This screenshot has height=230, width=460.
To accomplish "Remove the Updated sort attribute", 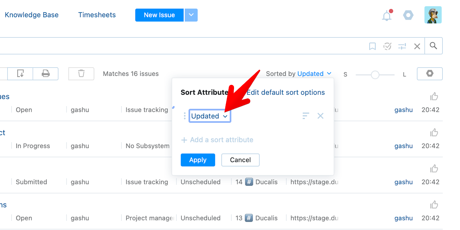I will pos(320,116).
